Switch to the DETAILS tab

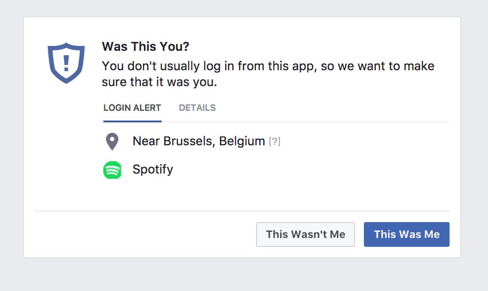coord(197,108)
